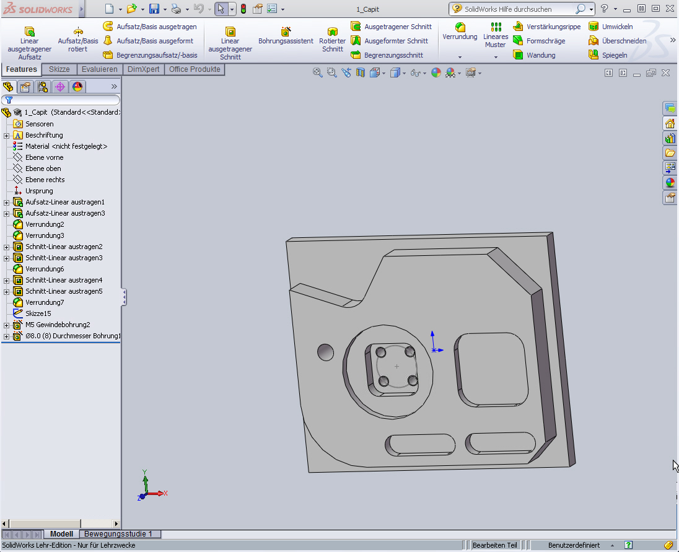
Task: Select Material <nicht festgelegt> item
Action: tap(60, 146)
